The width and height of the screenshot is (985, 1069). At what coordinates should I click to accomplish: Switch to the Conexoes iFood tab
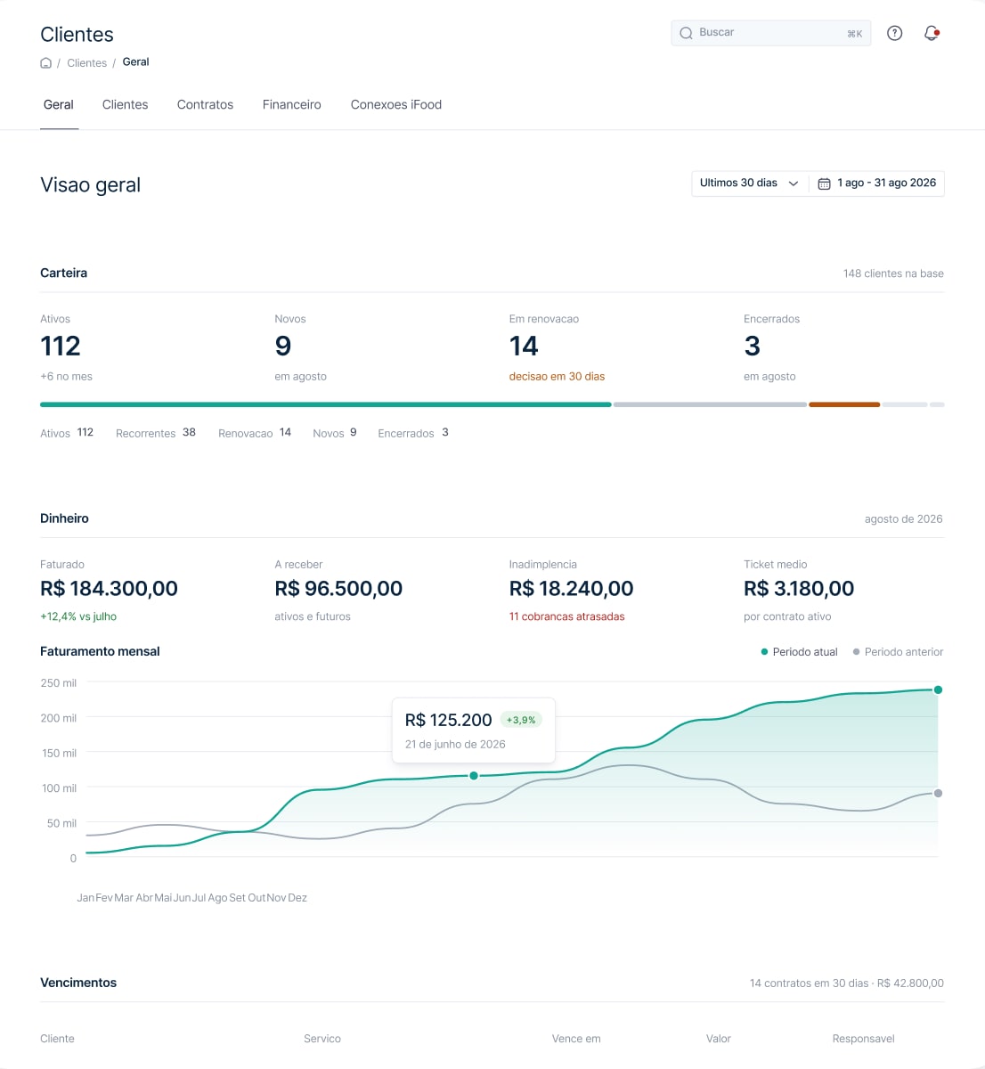click(396, 105)
